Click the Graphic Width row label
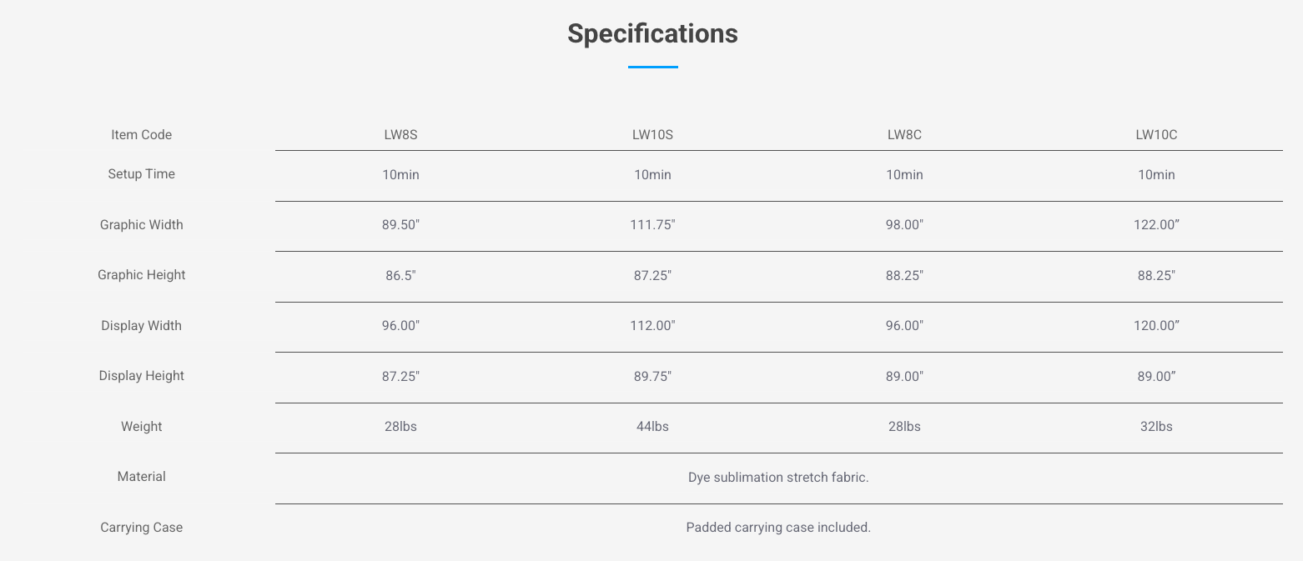 click(x=141, y=225)
